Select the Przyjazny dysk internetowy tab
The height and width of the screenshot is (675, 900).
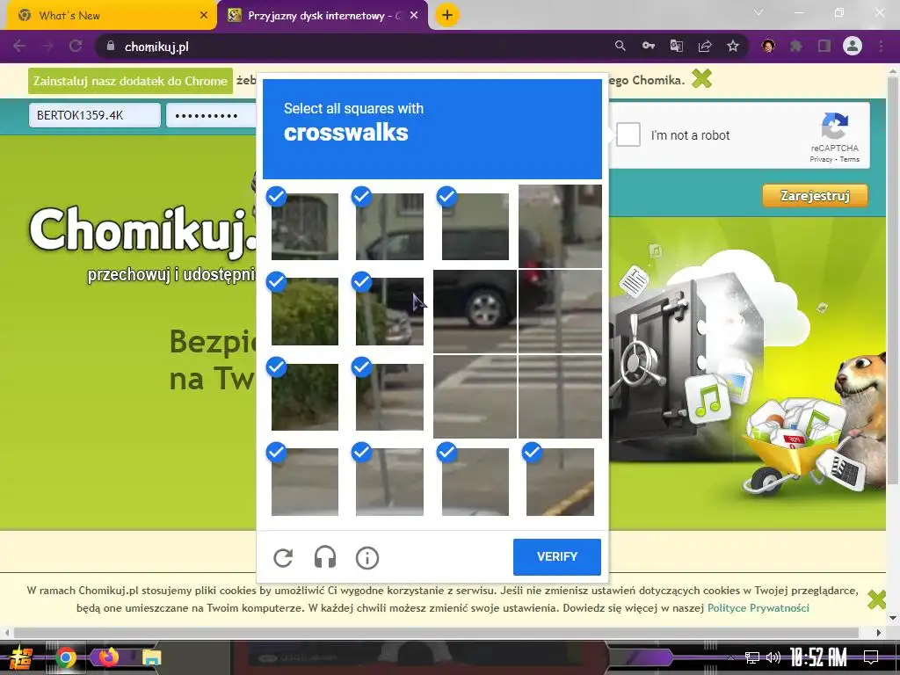(323, 16)
